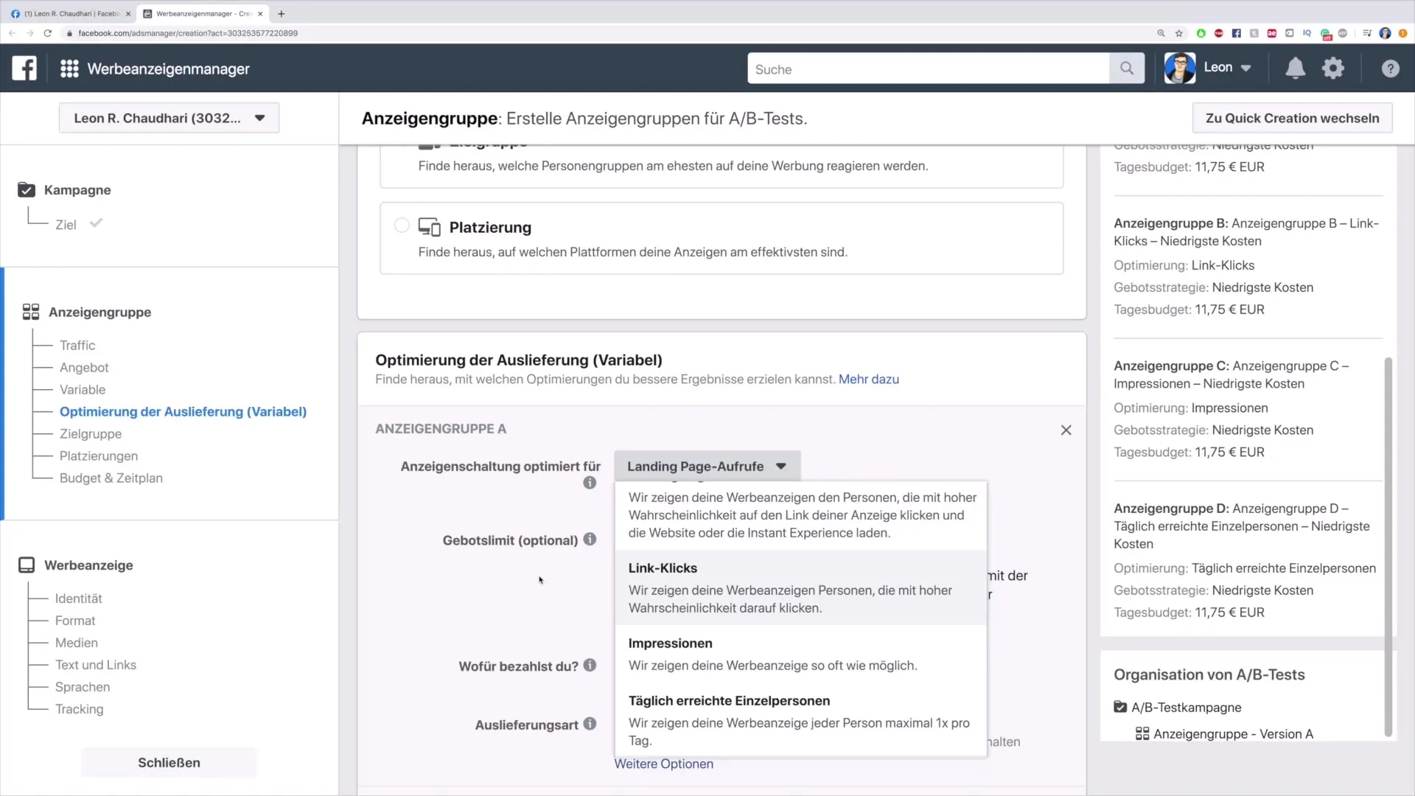This screenshot has width=1415, height=796.
Task: Click Schließen button at bottom of sidebar
Action: (x=168, y=763)
